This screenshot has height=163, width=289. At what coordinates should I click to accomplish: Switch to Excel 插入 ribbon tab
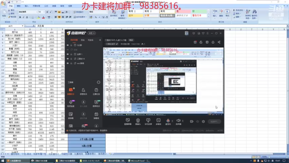coord(26,6)
